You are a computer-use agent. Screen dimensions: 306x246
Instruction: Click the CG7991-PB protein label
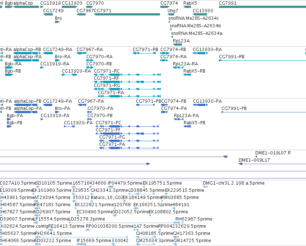pyautogui.click(x=234, y=108)
